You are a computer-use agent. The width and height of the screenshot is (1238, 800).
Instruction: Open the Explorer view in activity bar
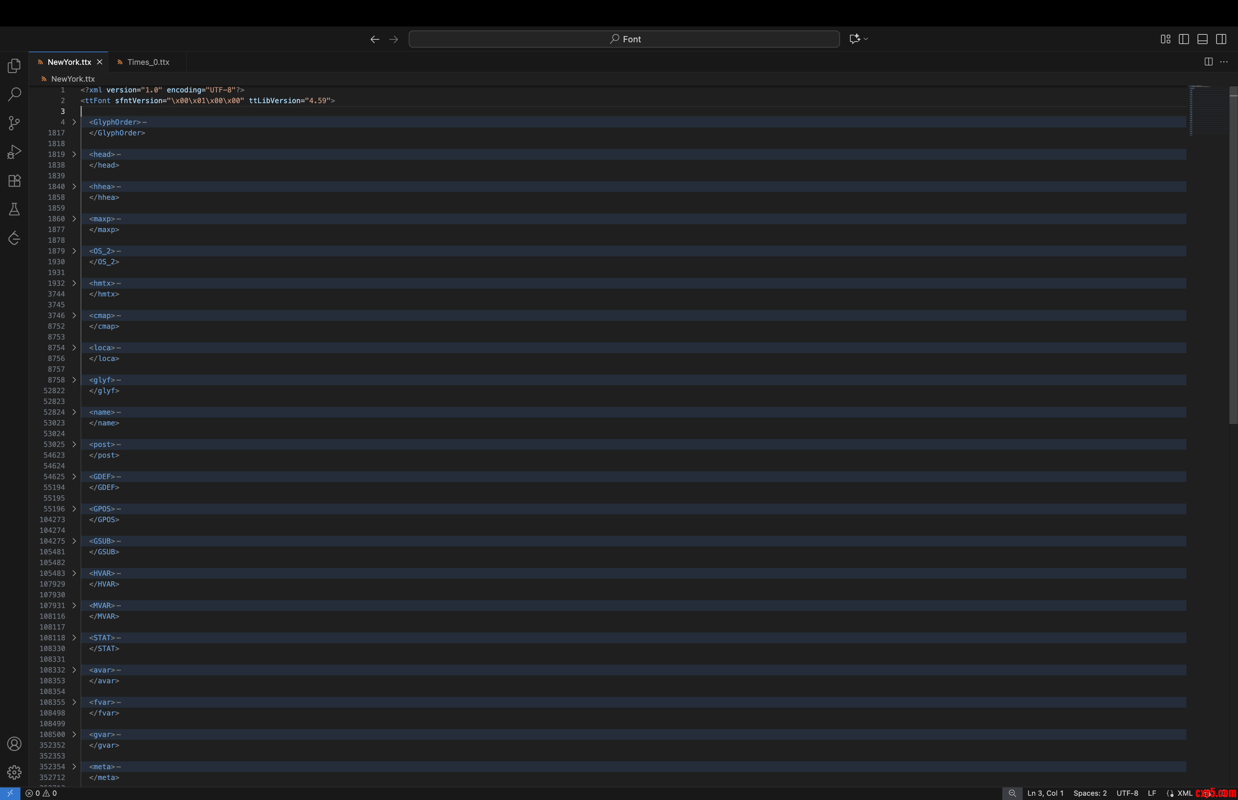(14, 66)
